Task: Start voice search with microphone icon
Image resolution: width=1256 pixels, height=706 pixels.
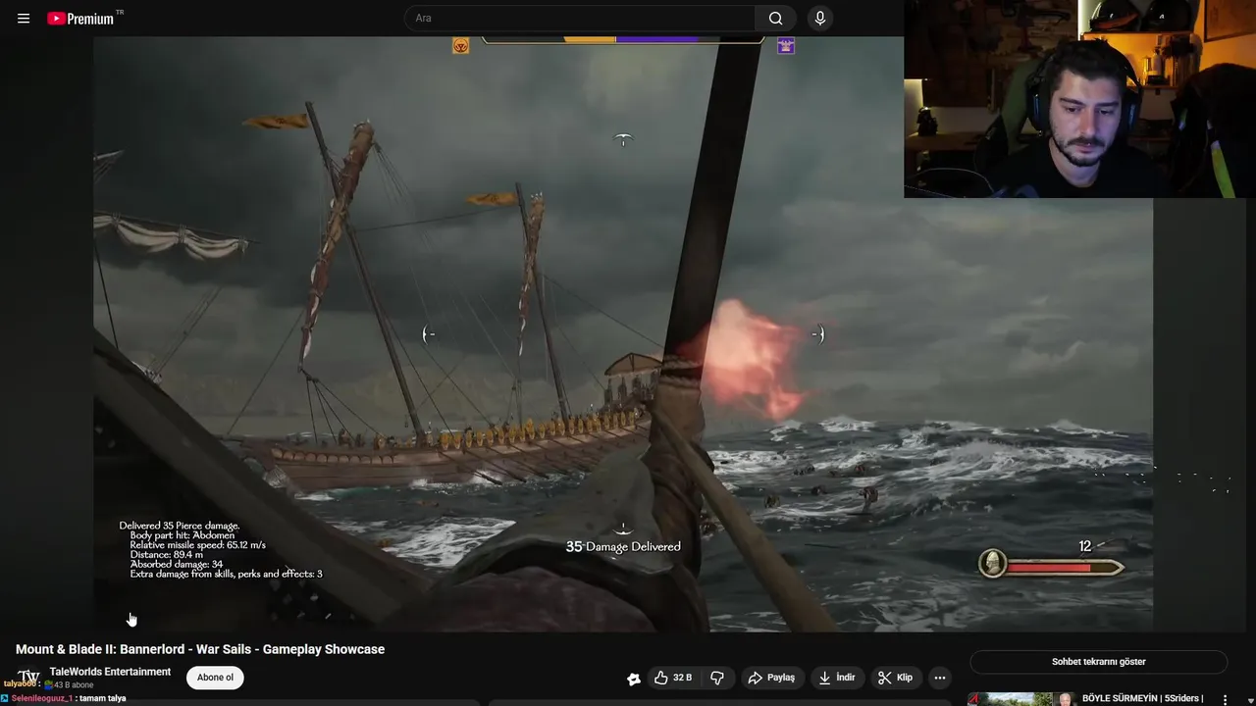Action: click(x=820, y=19)
